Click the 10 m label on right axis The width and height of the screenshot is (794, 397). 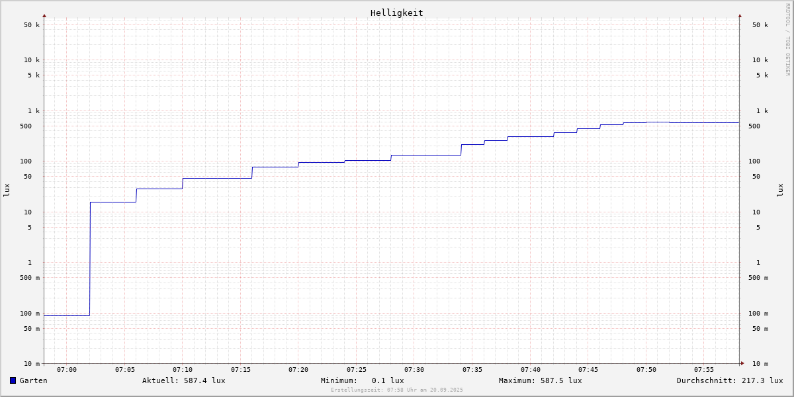coord(760,364)
